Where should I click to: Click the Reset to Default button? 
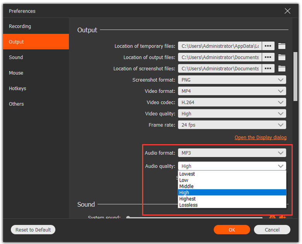33,230
